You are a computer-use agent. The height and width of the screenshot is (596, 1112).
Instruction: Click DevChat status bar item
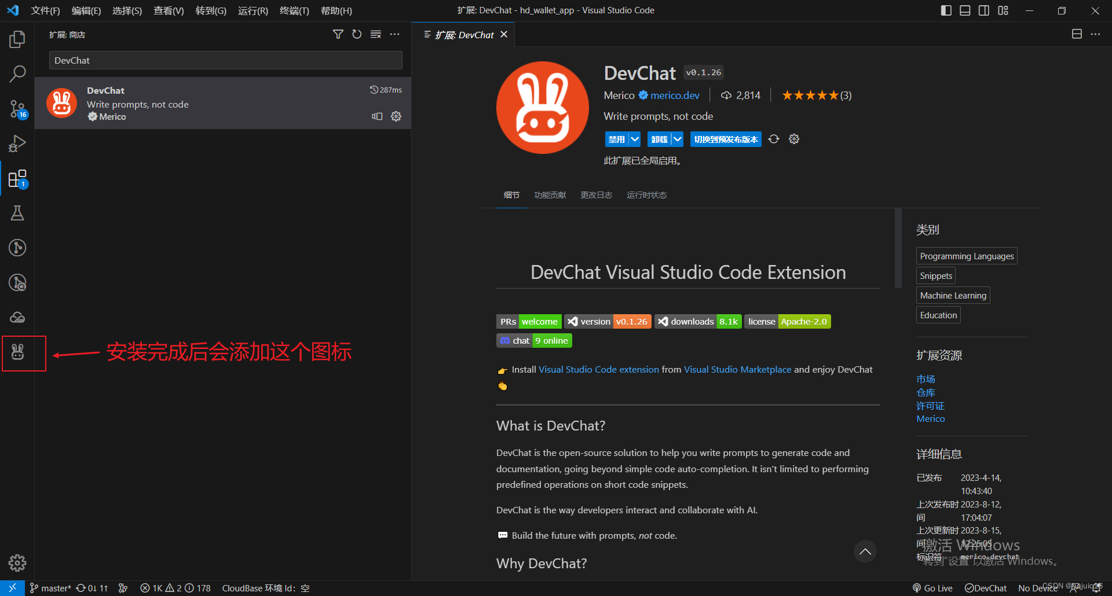986,588
